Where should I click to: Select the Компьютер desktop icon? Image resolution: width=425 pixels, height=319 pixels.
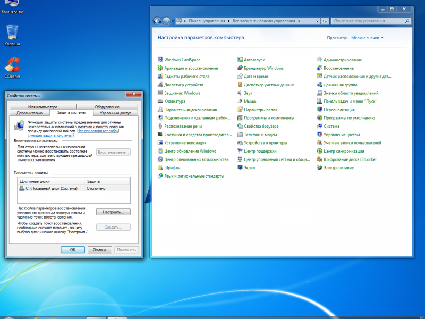(12, 7)
